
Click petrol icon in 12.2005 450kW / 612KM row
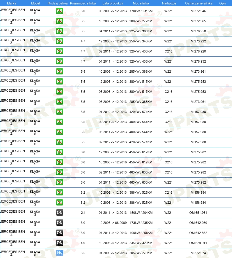tap(59, 152)
